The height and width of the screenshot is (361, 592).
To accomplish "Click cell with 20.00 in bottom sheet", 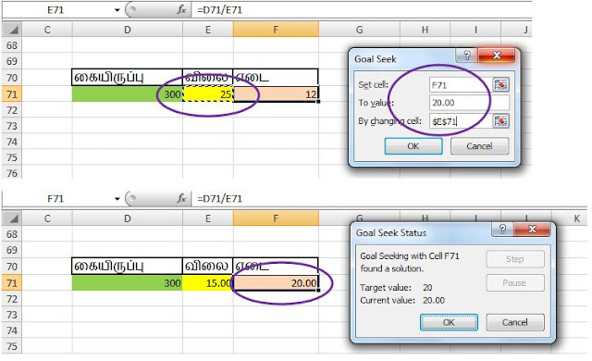I will tap(276, 283).
